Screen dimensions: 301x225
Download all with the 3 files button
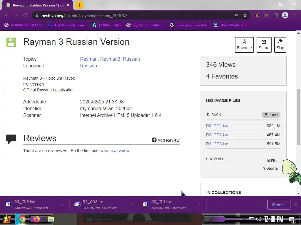point(271,115)
